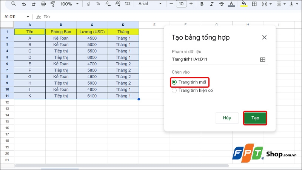The height and width of the screenshot is (170, 302).
Task: Apply percent format icon
Action: point(98,4)
